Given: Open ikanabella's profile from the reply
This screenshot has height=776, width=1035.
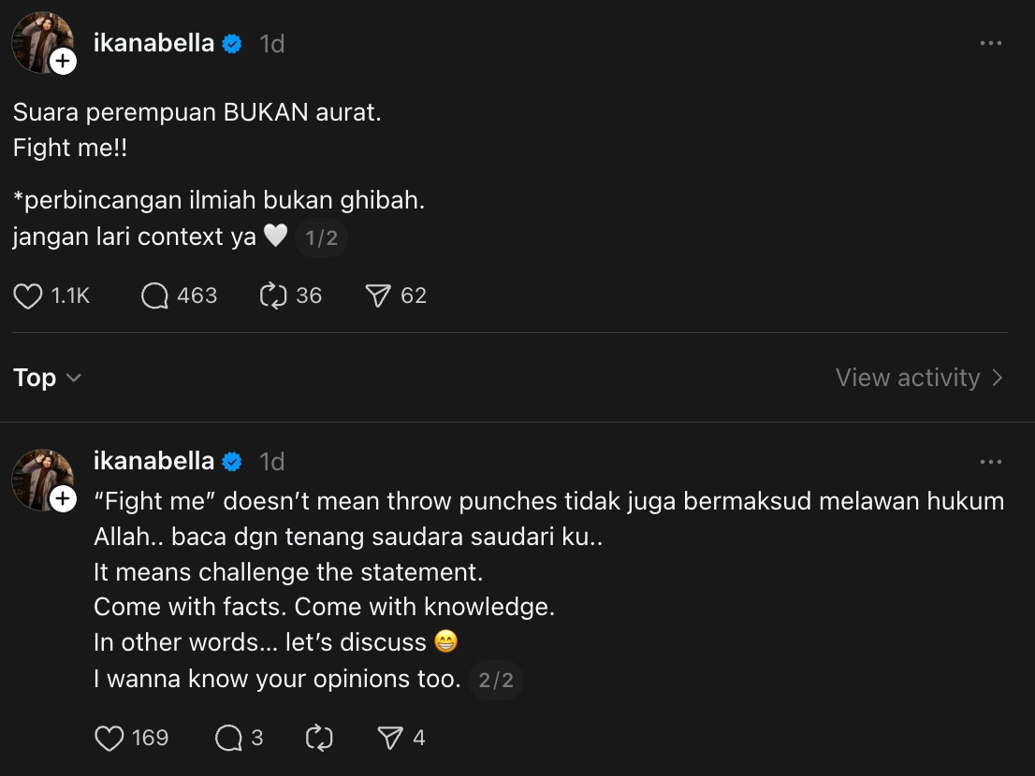Looking at the screenshot, I should [x=153, y=461].
